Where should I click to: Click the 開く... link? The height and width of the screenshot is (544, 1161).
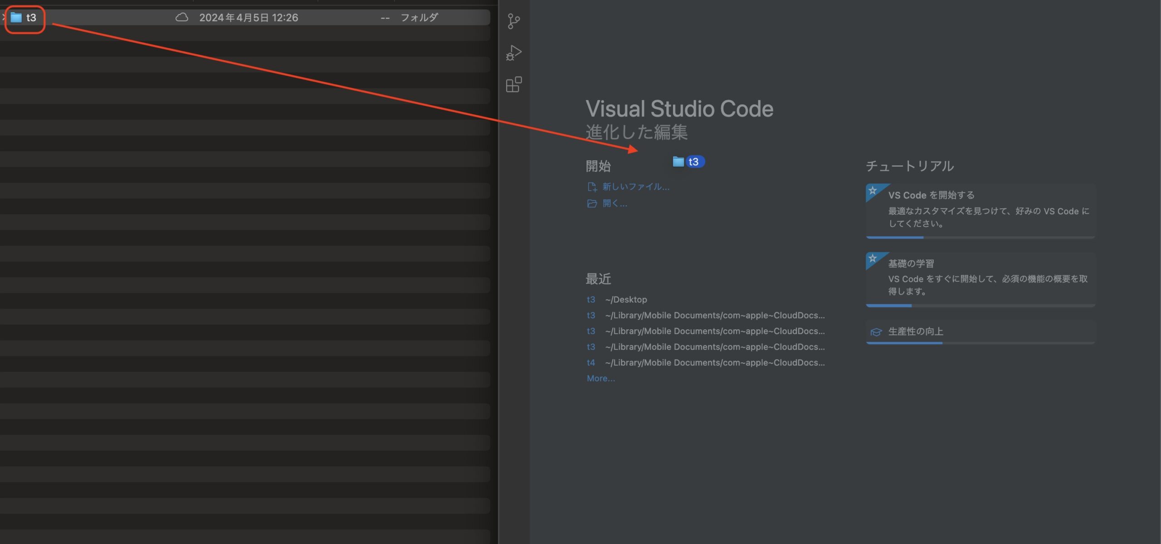click(615, 203)
